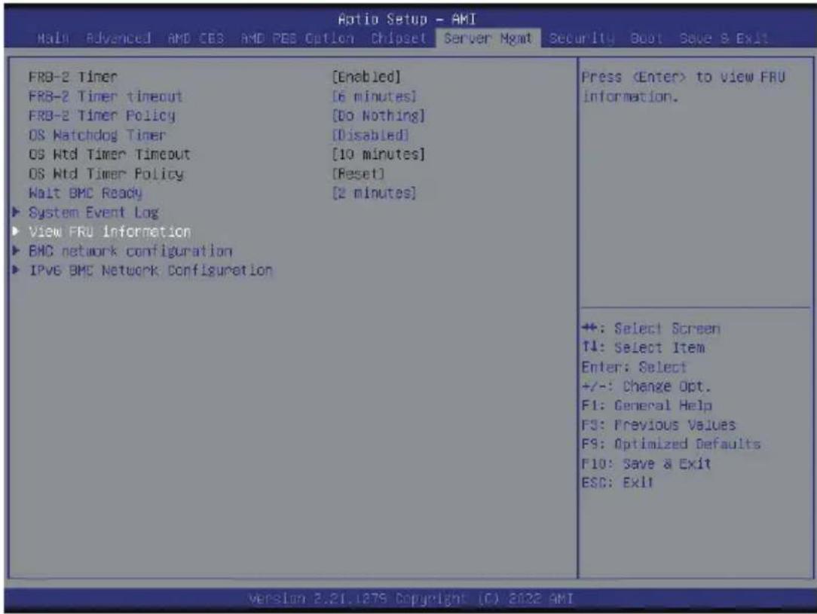817x614 pixels.
Task: Select the Server Mgmt tab
Action: (488, 38)
